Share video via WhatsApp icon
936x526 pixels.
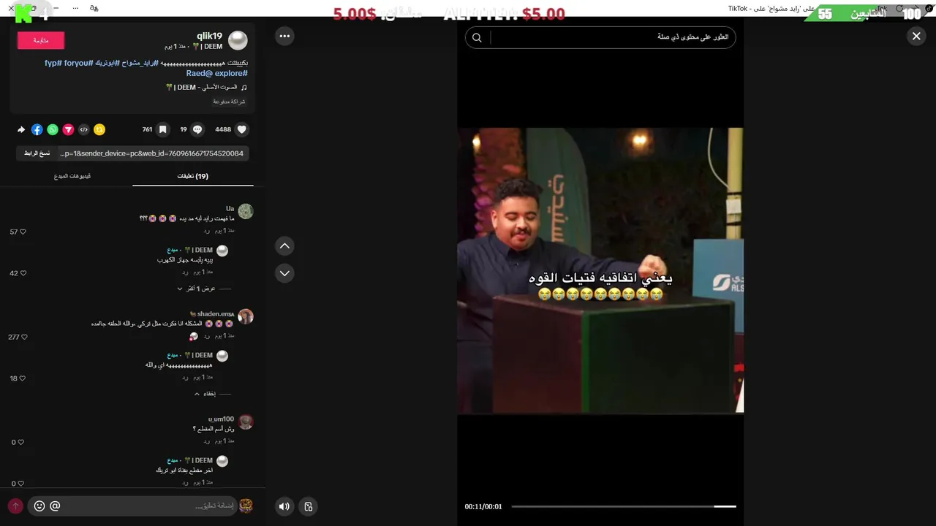pyautogui.click(x=53, y=129)
